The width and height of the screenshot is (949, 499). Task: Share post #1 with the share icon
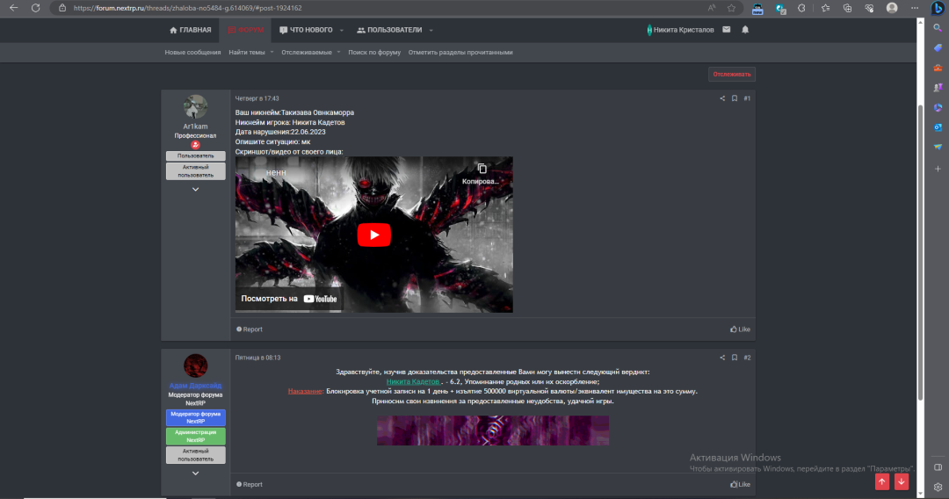pos(722,98)
